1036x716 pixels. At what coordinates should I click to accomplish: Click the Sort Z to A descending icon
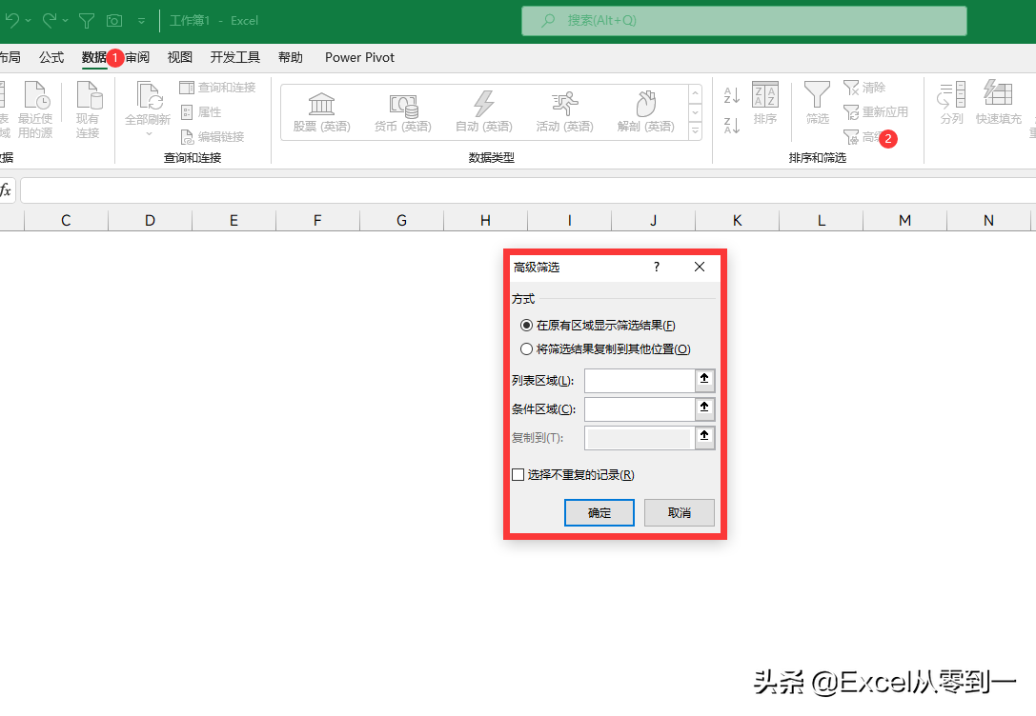point(731,126)
